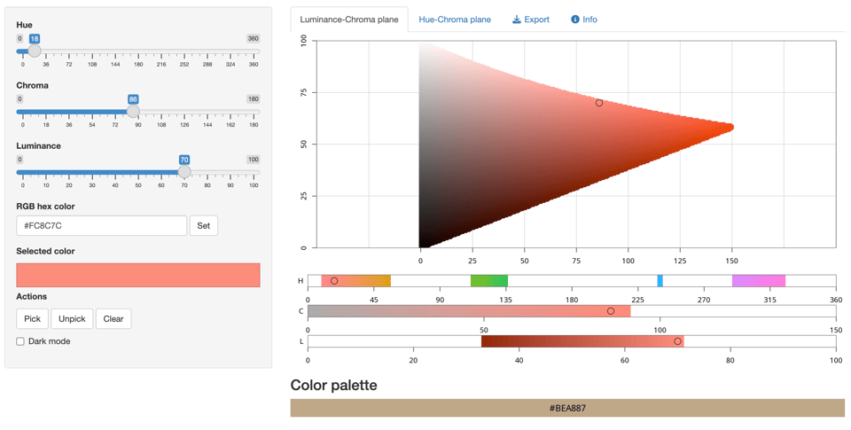The height and width of the screenshot is (430, 851).
Task: Click the Set button for hex color
Action: coord(203,226)
